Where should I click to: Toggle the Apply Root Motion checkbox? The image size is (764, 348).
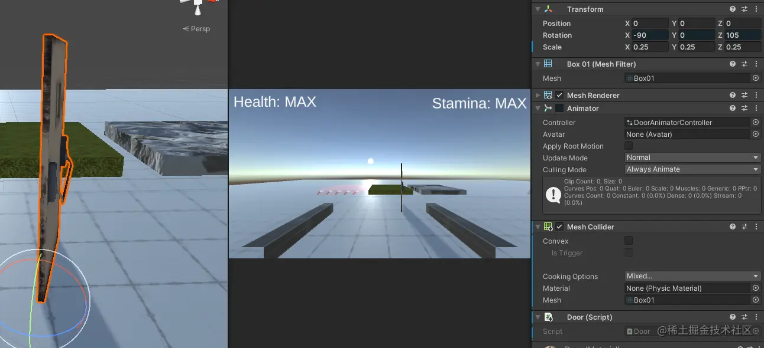[x=629, y=146]
